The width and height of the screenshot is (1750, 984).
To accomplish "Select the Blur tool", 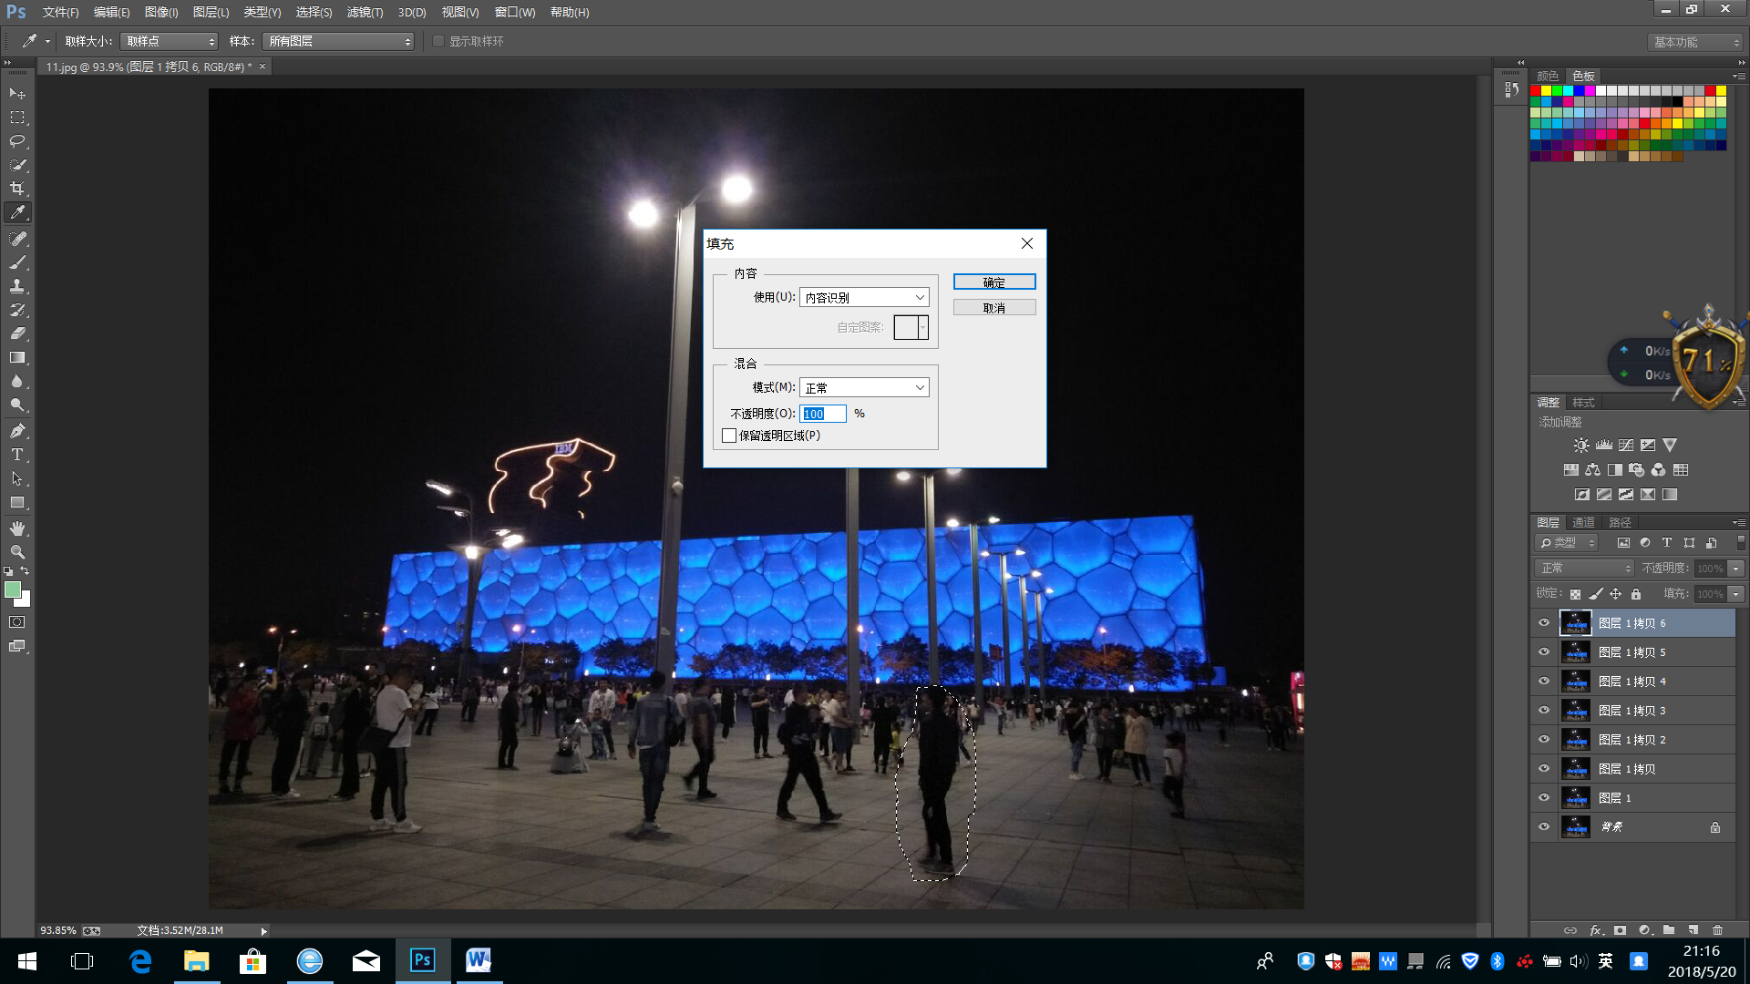I will pyautogui.click(x=17, y=381).
